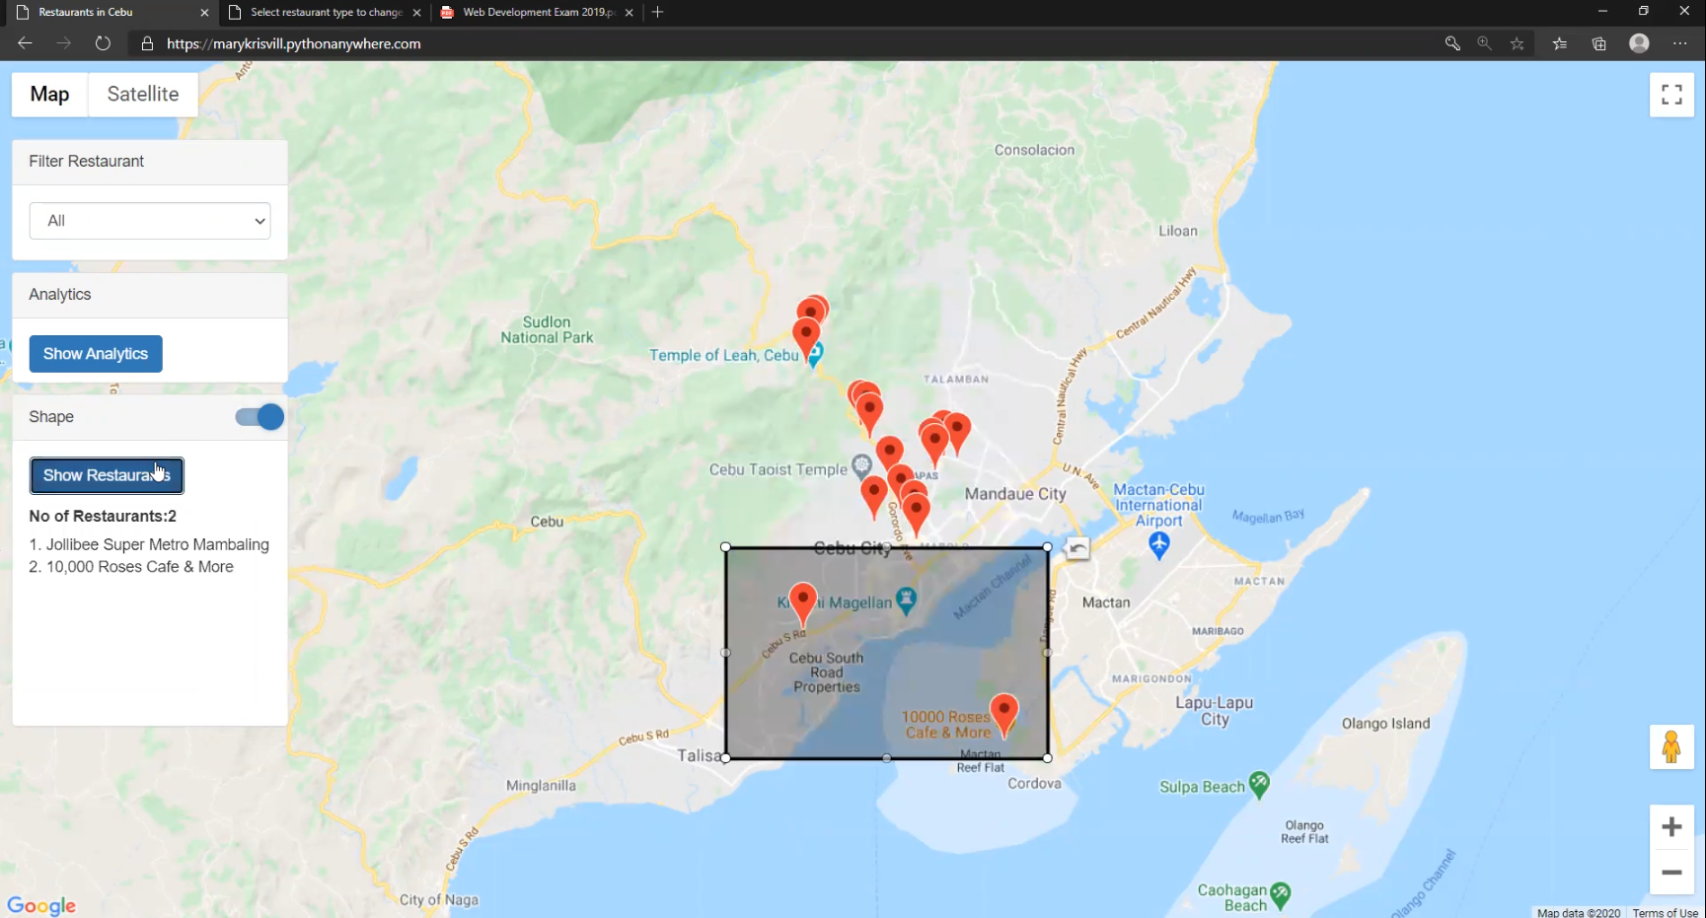This screenshot has width=1706, height=918.
Task: Disable the Shape toggle
Action: click(x=258, y=417)
